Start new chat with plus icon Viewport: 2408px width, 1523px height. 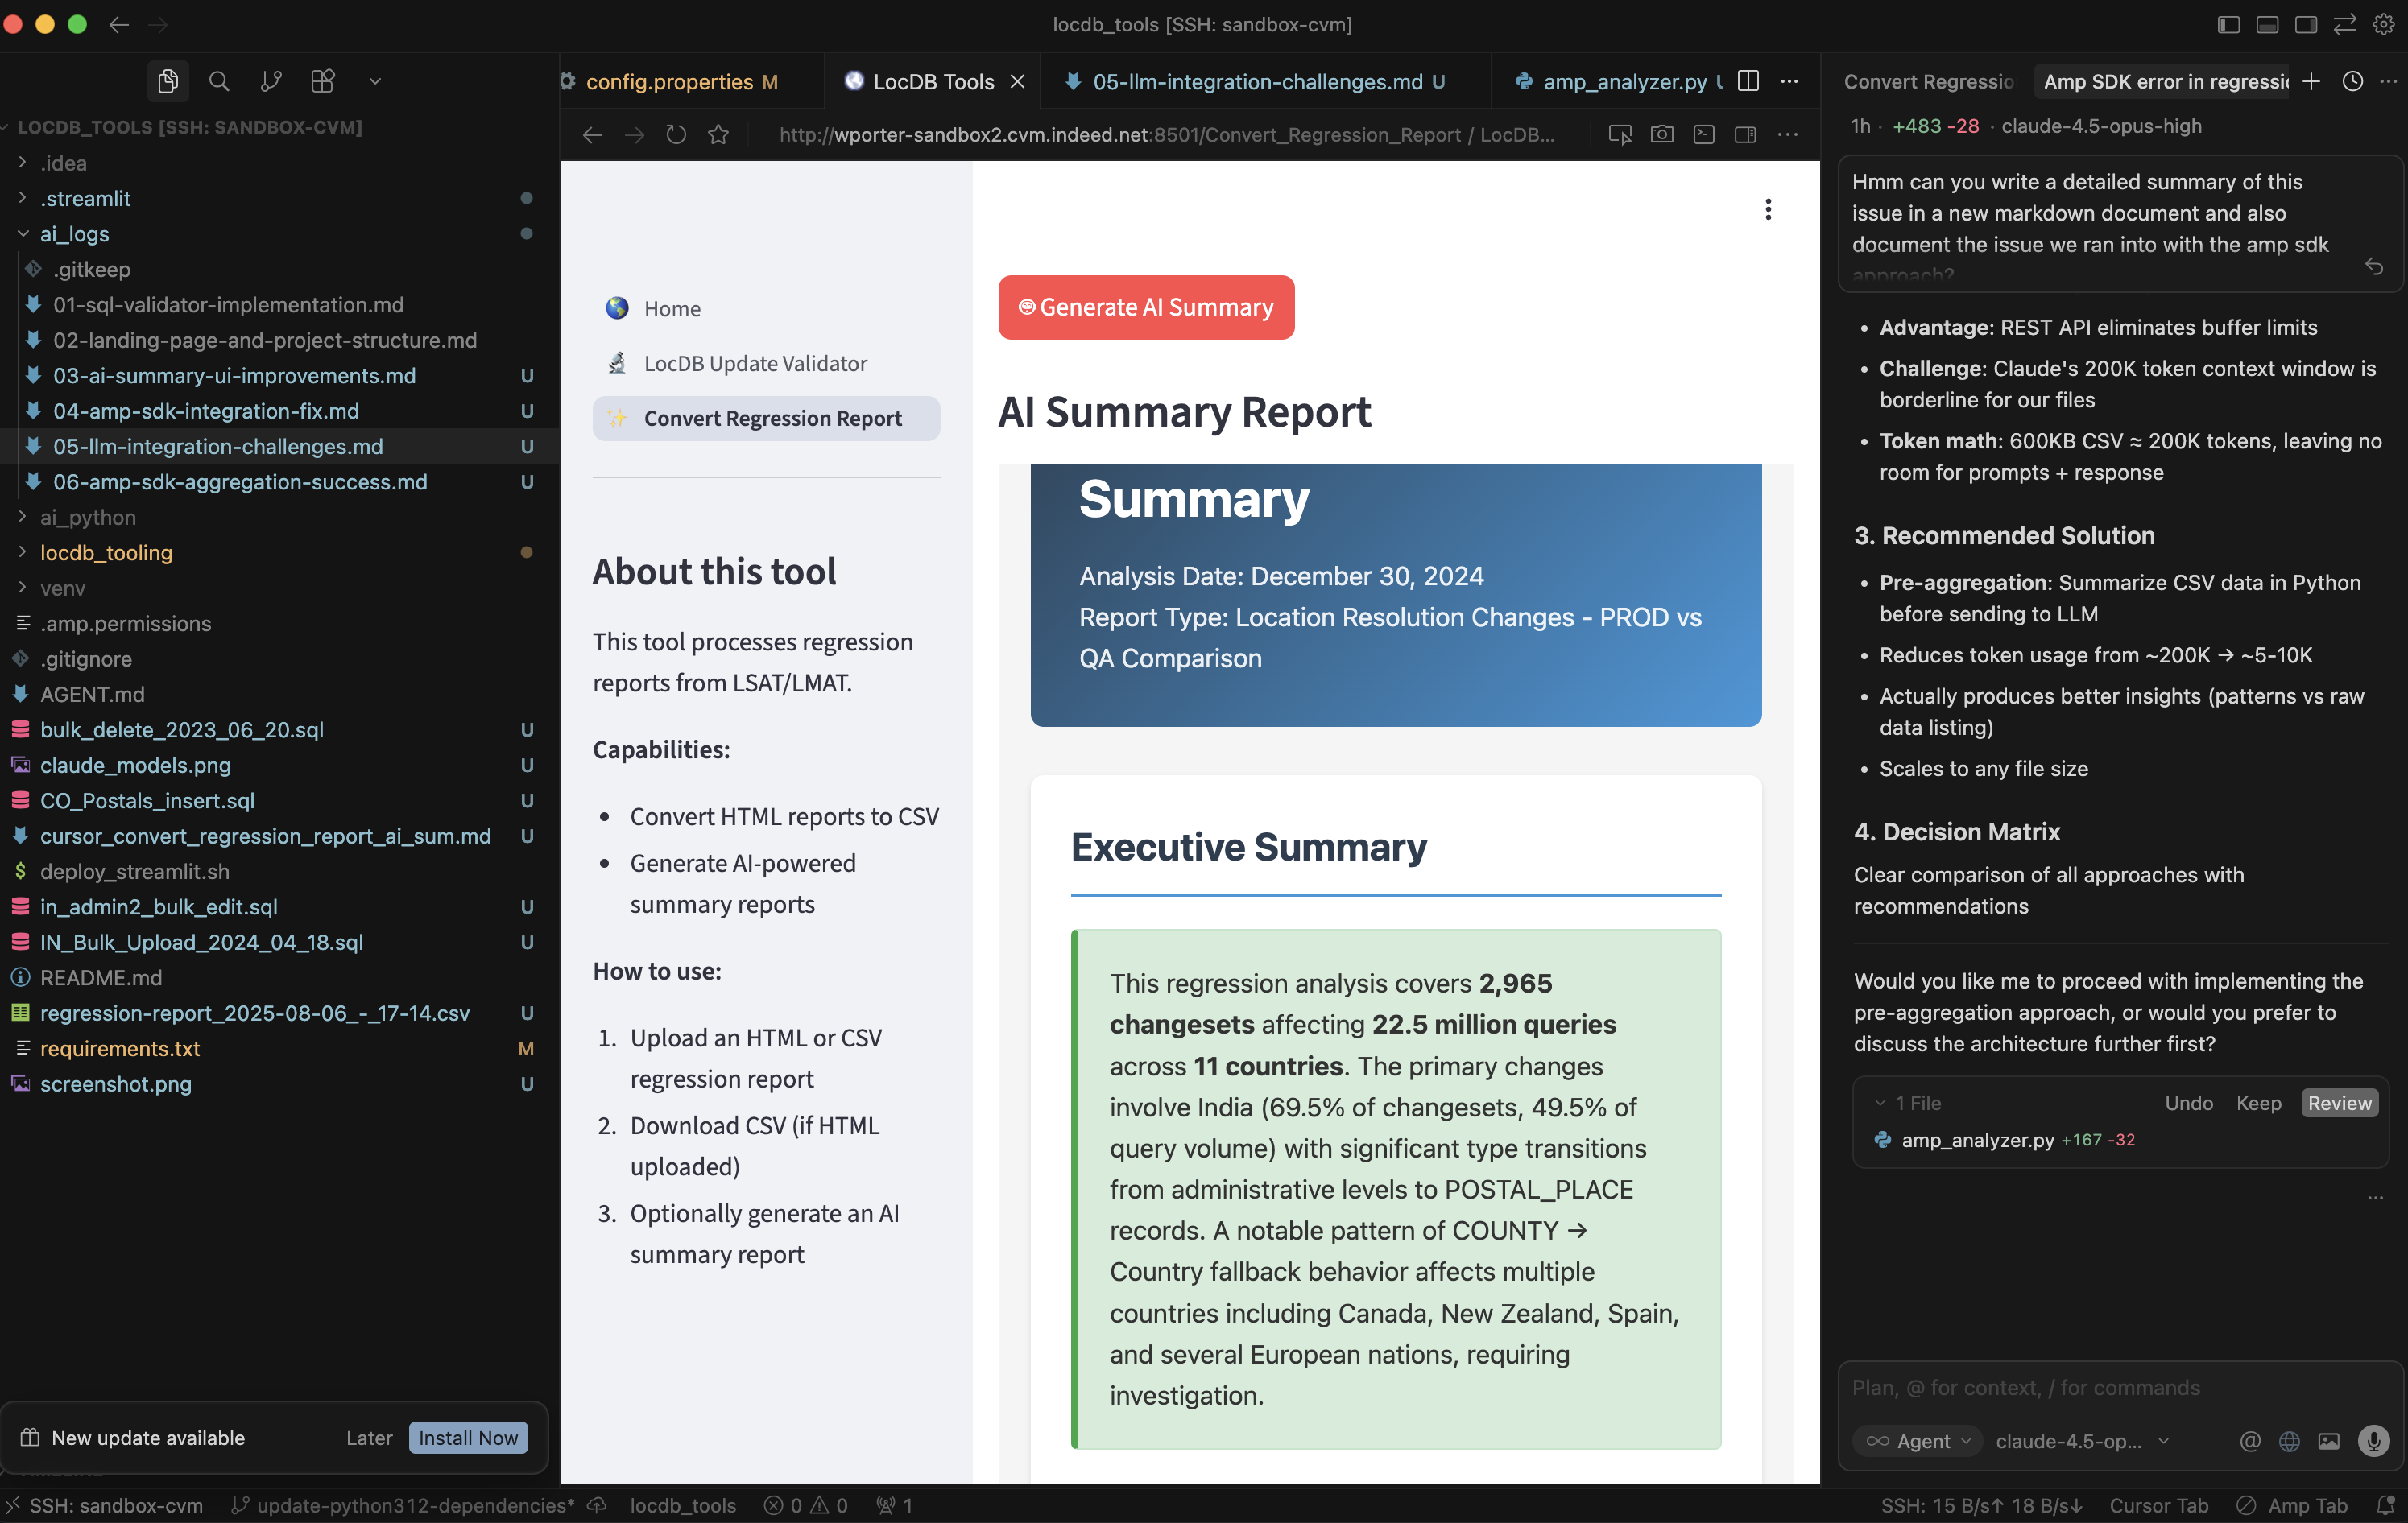coord(2311,81)
